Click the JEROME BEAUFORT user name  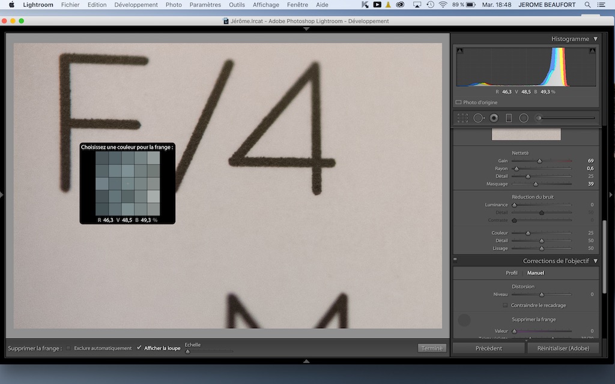point(547,5)
